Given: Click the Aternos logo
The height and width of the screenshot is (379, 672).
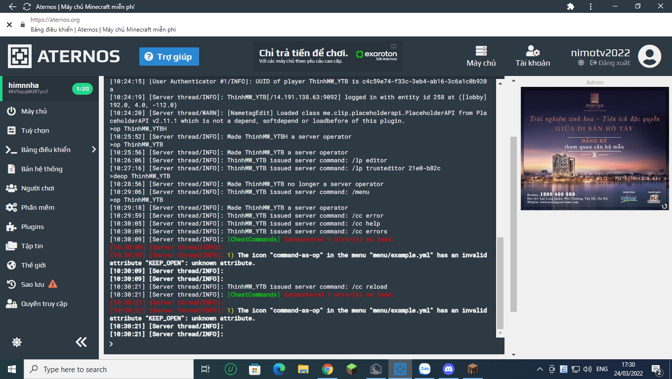Looking at the screenshot, I should (x=64, y=56).
